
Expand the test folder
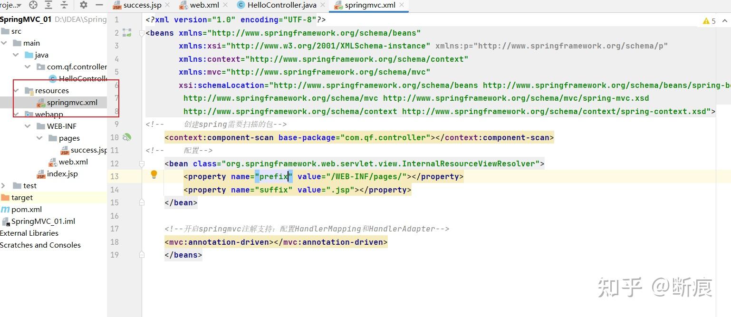[x=4, y=185]
